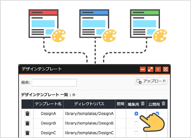Set DesignC radio button for 編集用
This screenshot has width=191, height=138.
pos(137,133)
